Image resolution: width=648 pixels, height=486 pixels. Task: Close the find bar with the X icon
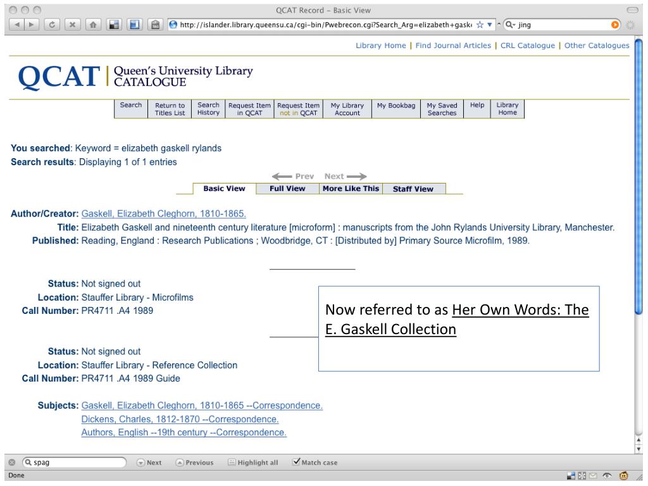12,463
